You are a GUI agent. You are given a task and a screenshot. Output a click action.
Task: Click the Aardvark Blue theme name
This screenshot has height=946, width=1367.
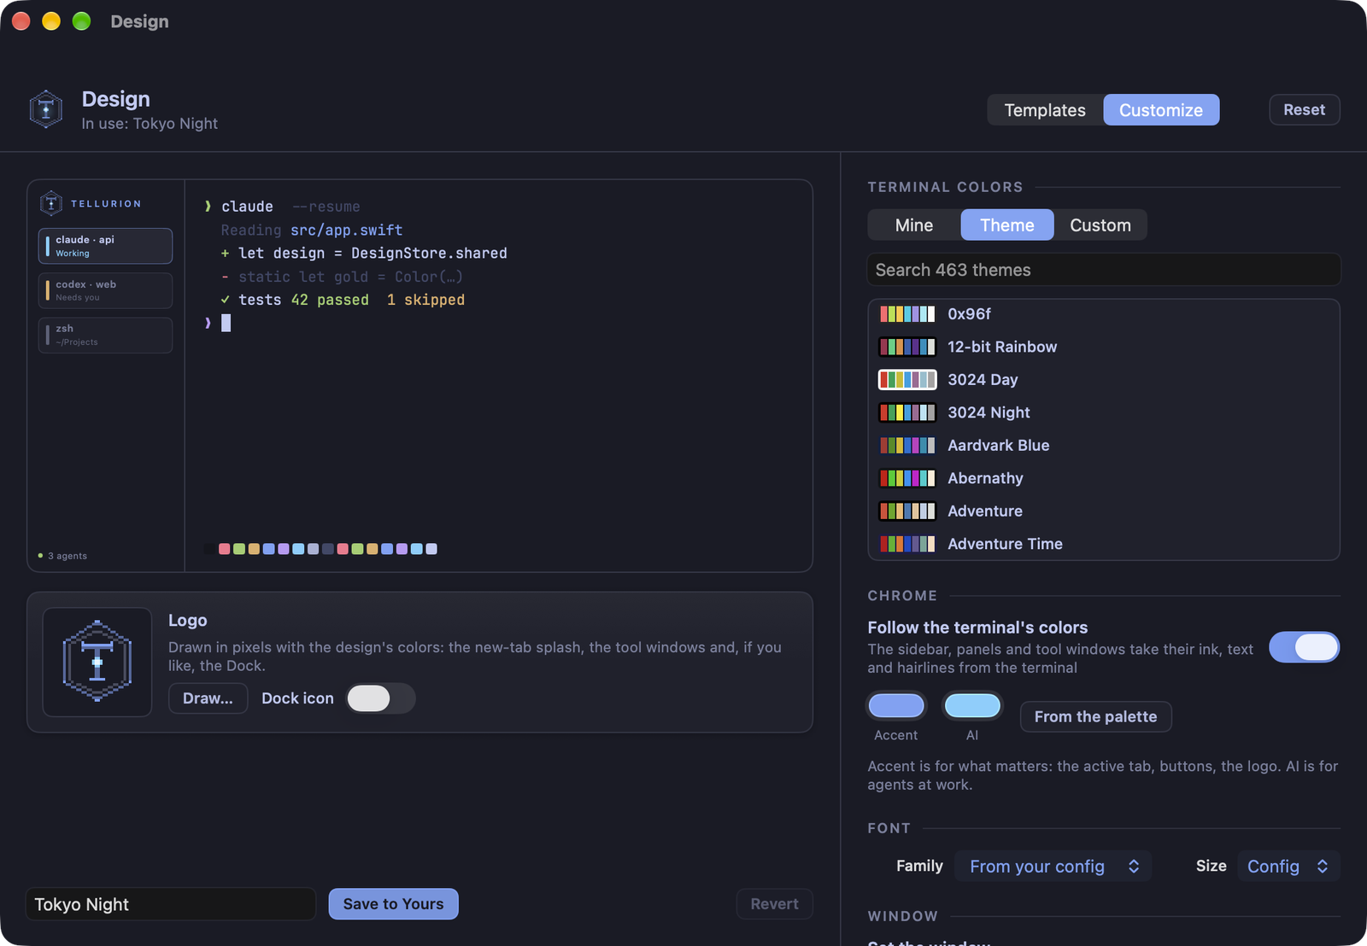pos(998,446)
